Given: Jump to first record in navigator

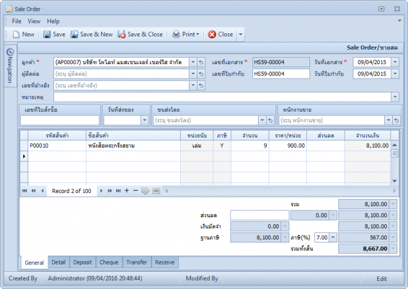Looking at the screenshot, I should pyautogui.click(x=25, y=190).
